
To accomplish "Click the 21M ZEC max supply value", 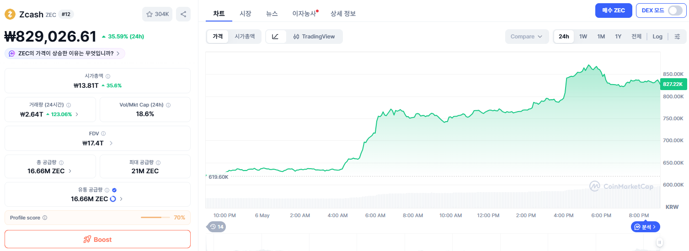I will coord(145,171).
